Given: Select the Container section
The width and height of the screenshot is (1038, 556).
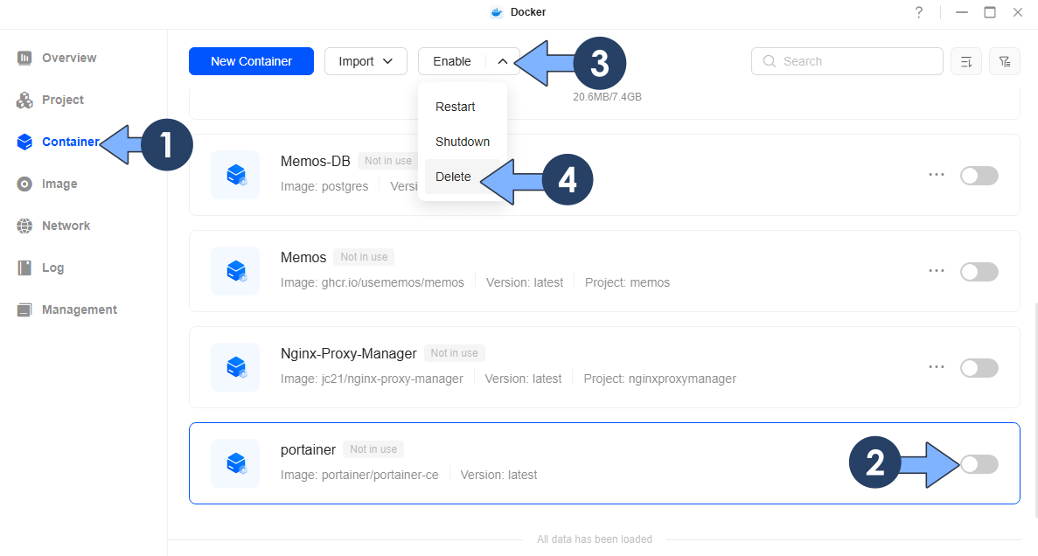Looking at the screenshot, I should click(x=59, y=142).
